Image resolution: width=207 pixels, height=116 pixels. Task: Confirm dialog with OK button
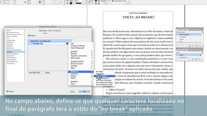click(84, 92)
